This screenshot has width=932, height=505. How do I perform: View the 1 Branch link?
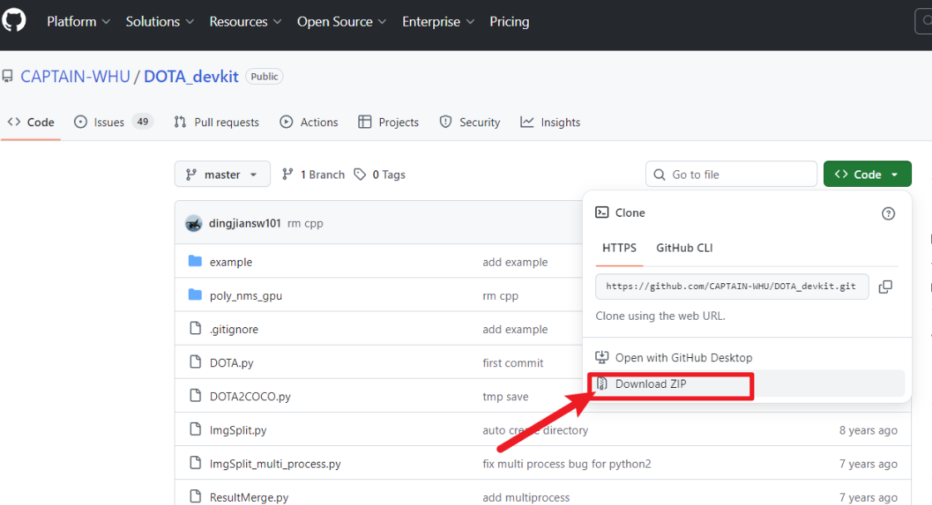[x=313, y=174]
